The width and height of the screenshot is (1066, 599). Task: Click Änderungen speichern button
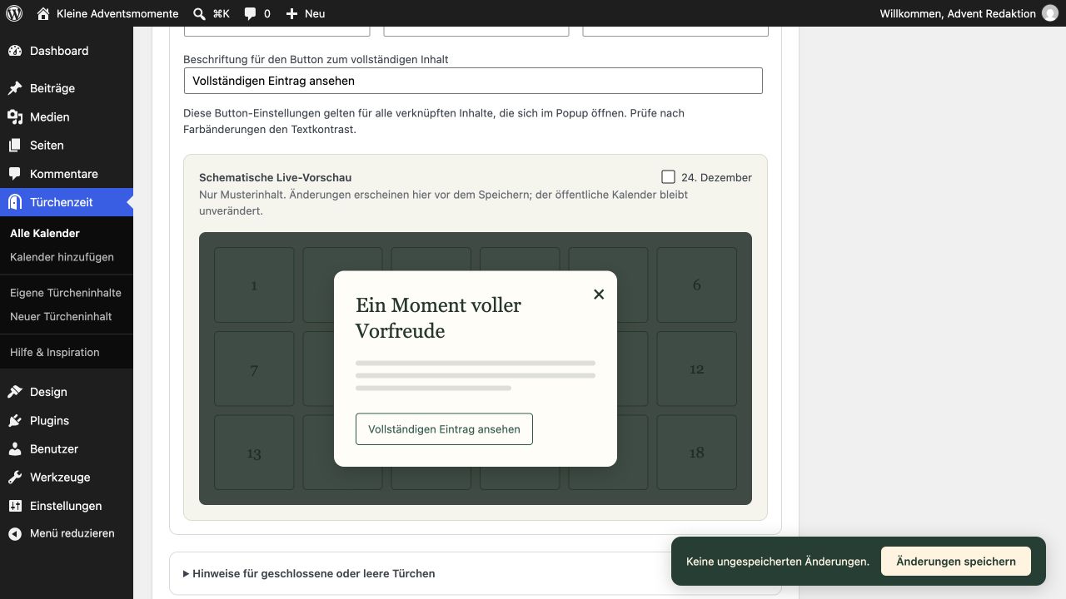(956, 562)
